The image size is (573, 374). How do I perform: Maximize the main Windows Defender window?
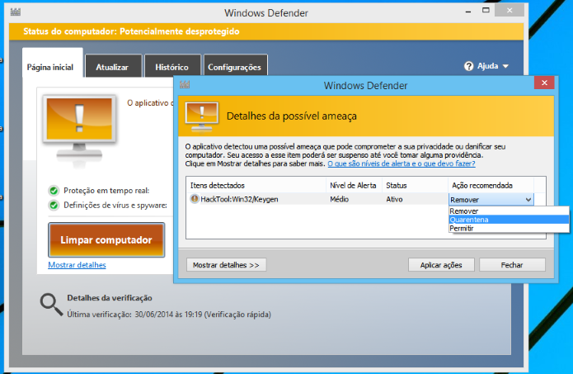(486, 10)
